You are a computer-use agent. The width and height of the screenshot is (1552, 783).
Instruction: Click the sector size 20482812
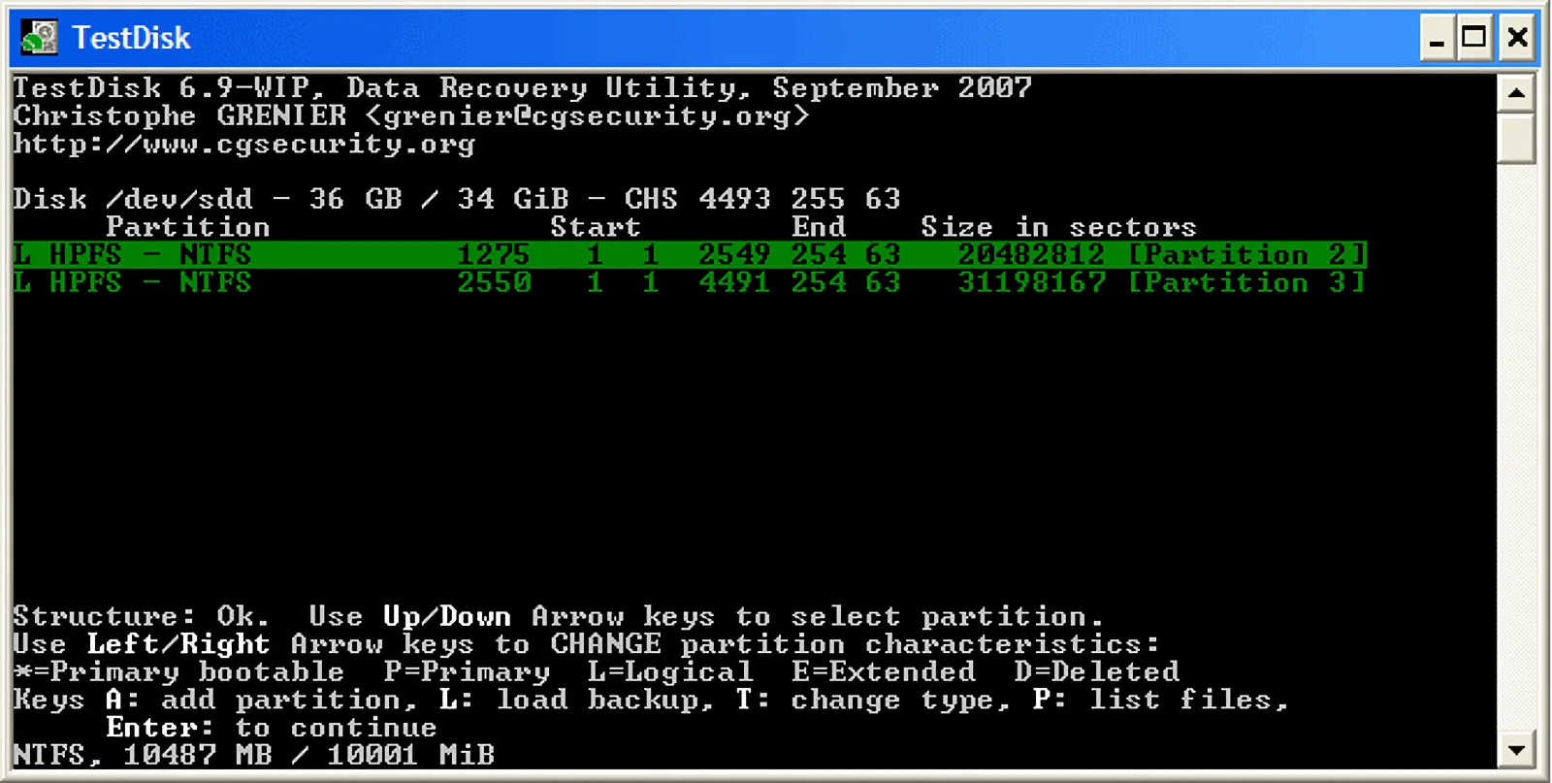pos(1031,255)
